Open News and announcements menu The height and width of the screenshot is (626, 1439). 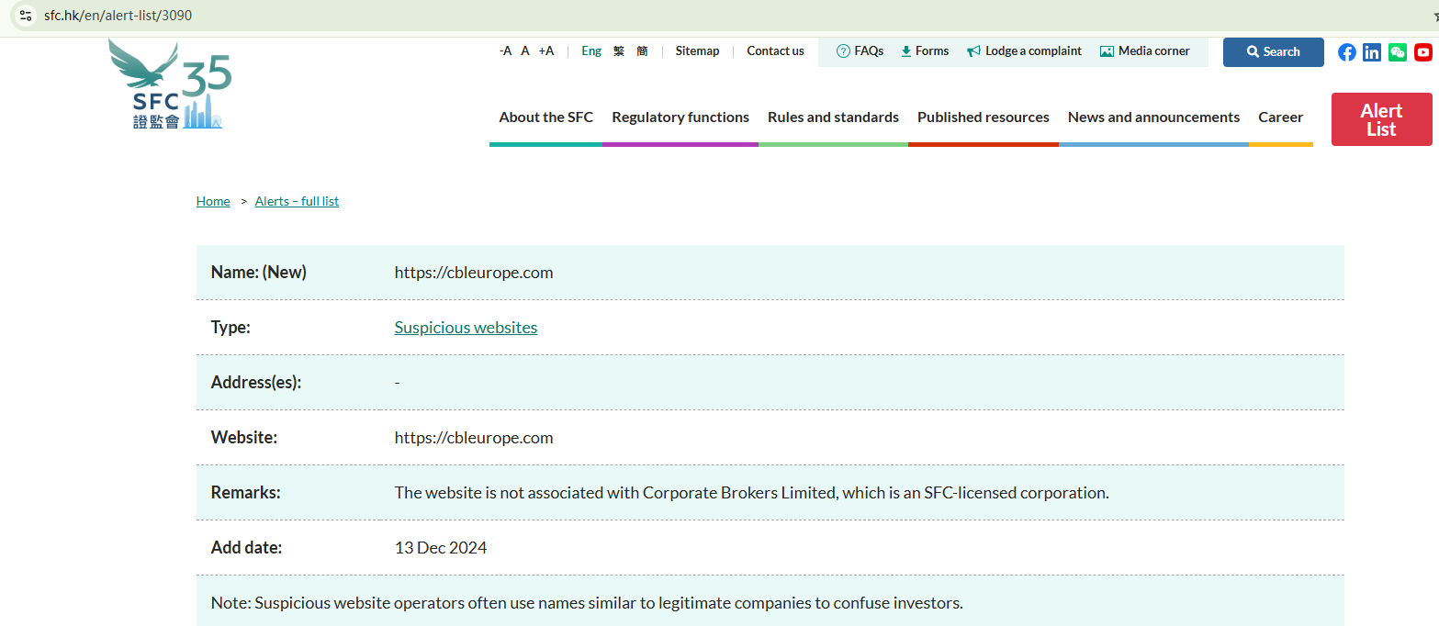(x=1153, y=117)
